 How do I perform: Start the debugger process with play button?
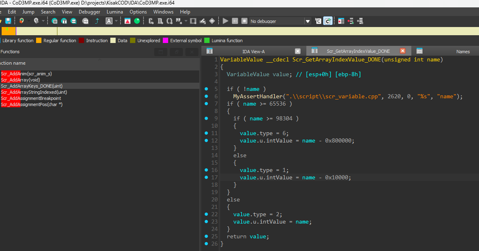(226, 21)
